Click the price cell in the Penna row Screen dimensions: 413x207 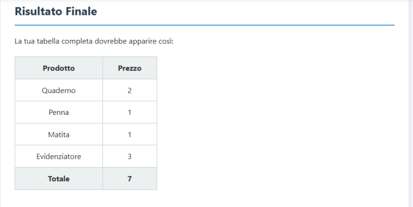pos(129,112)
